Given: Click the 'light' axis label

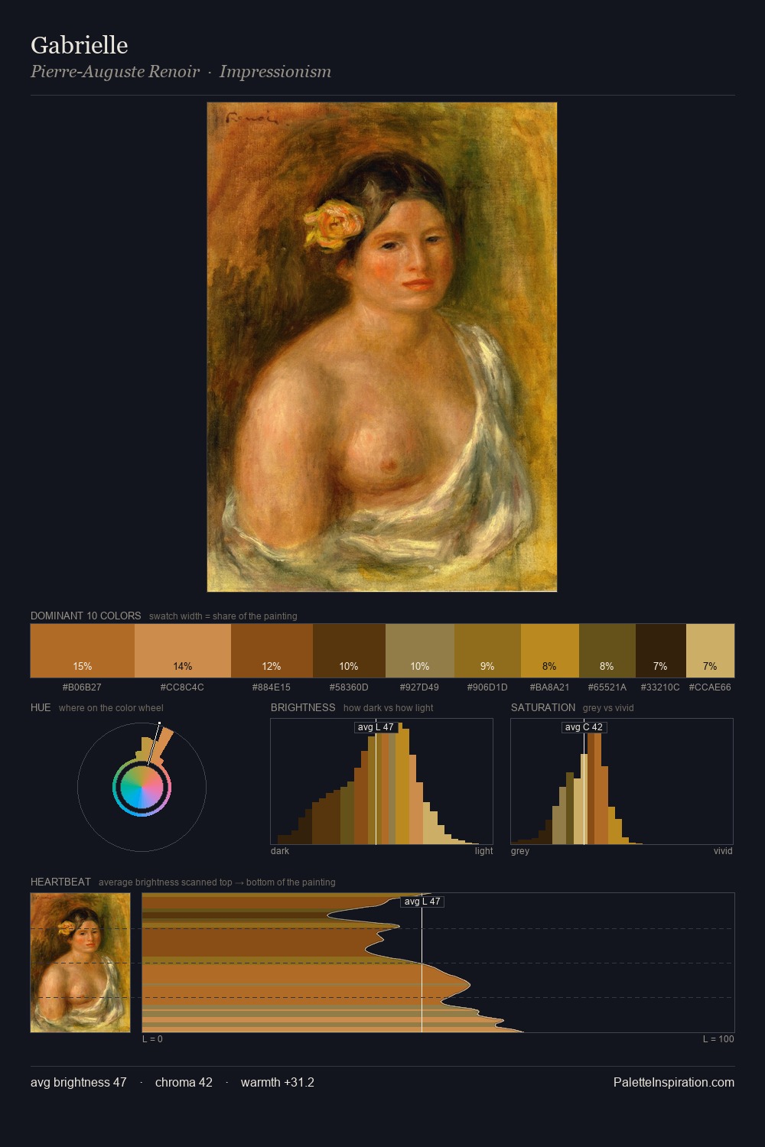Looking at the screenshot, I should 484,851.
